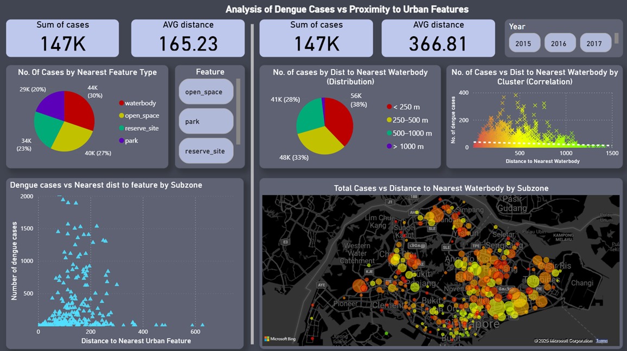
Task: Click the park legend purple swatch
Action: click(x=121, y=141)
